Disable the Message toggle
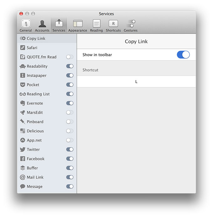The height and width of the screenshot is (217, 213). click(70, 187)
